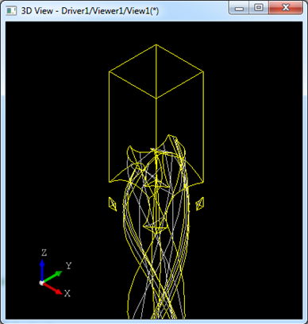Click the green Y axis arrow

click(x=52, y=276)
